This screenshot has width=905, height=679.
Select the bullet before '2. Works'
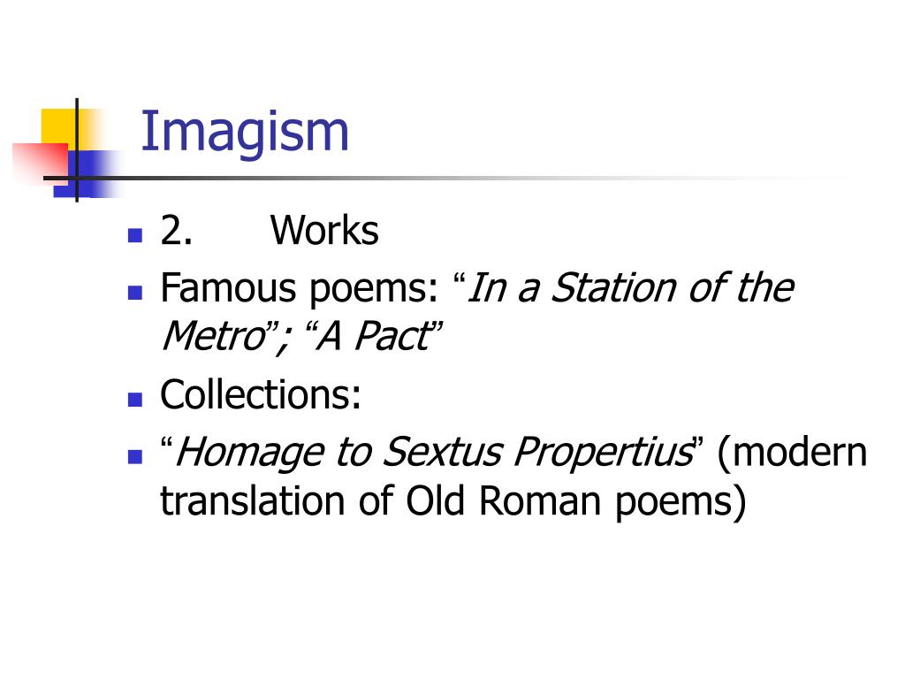(x=135, y=235)
